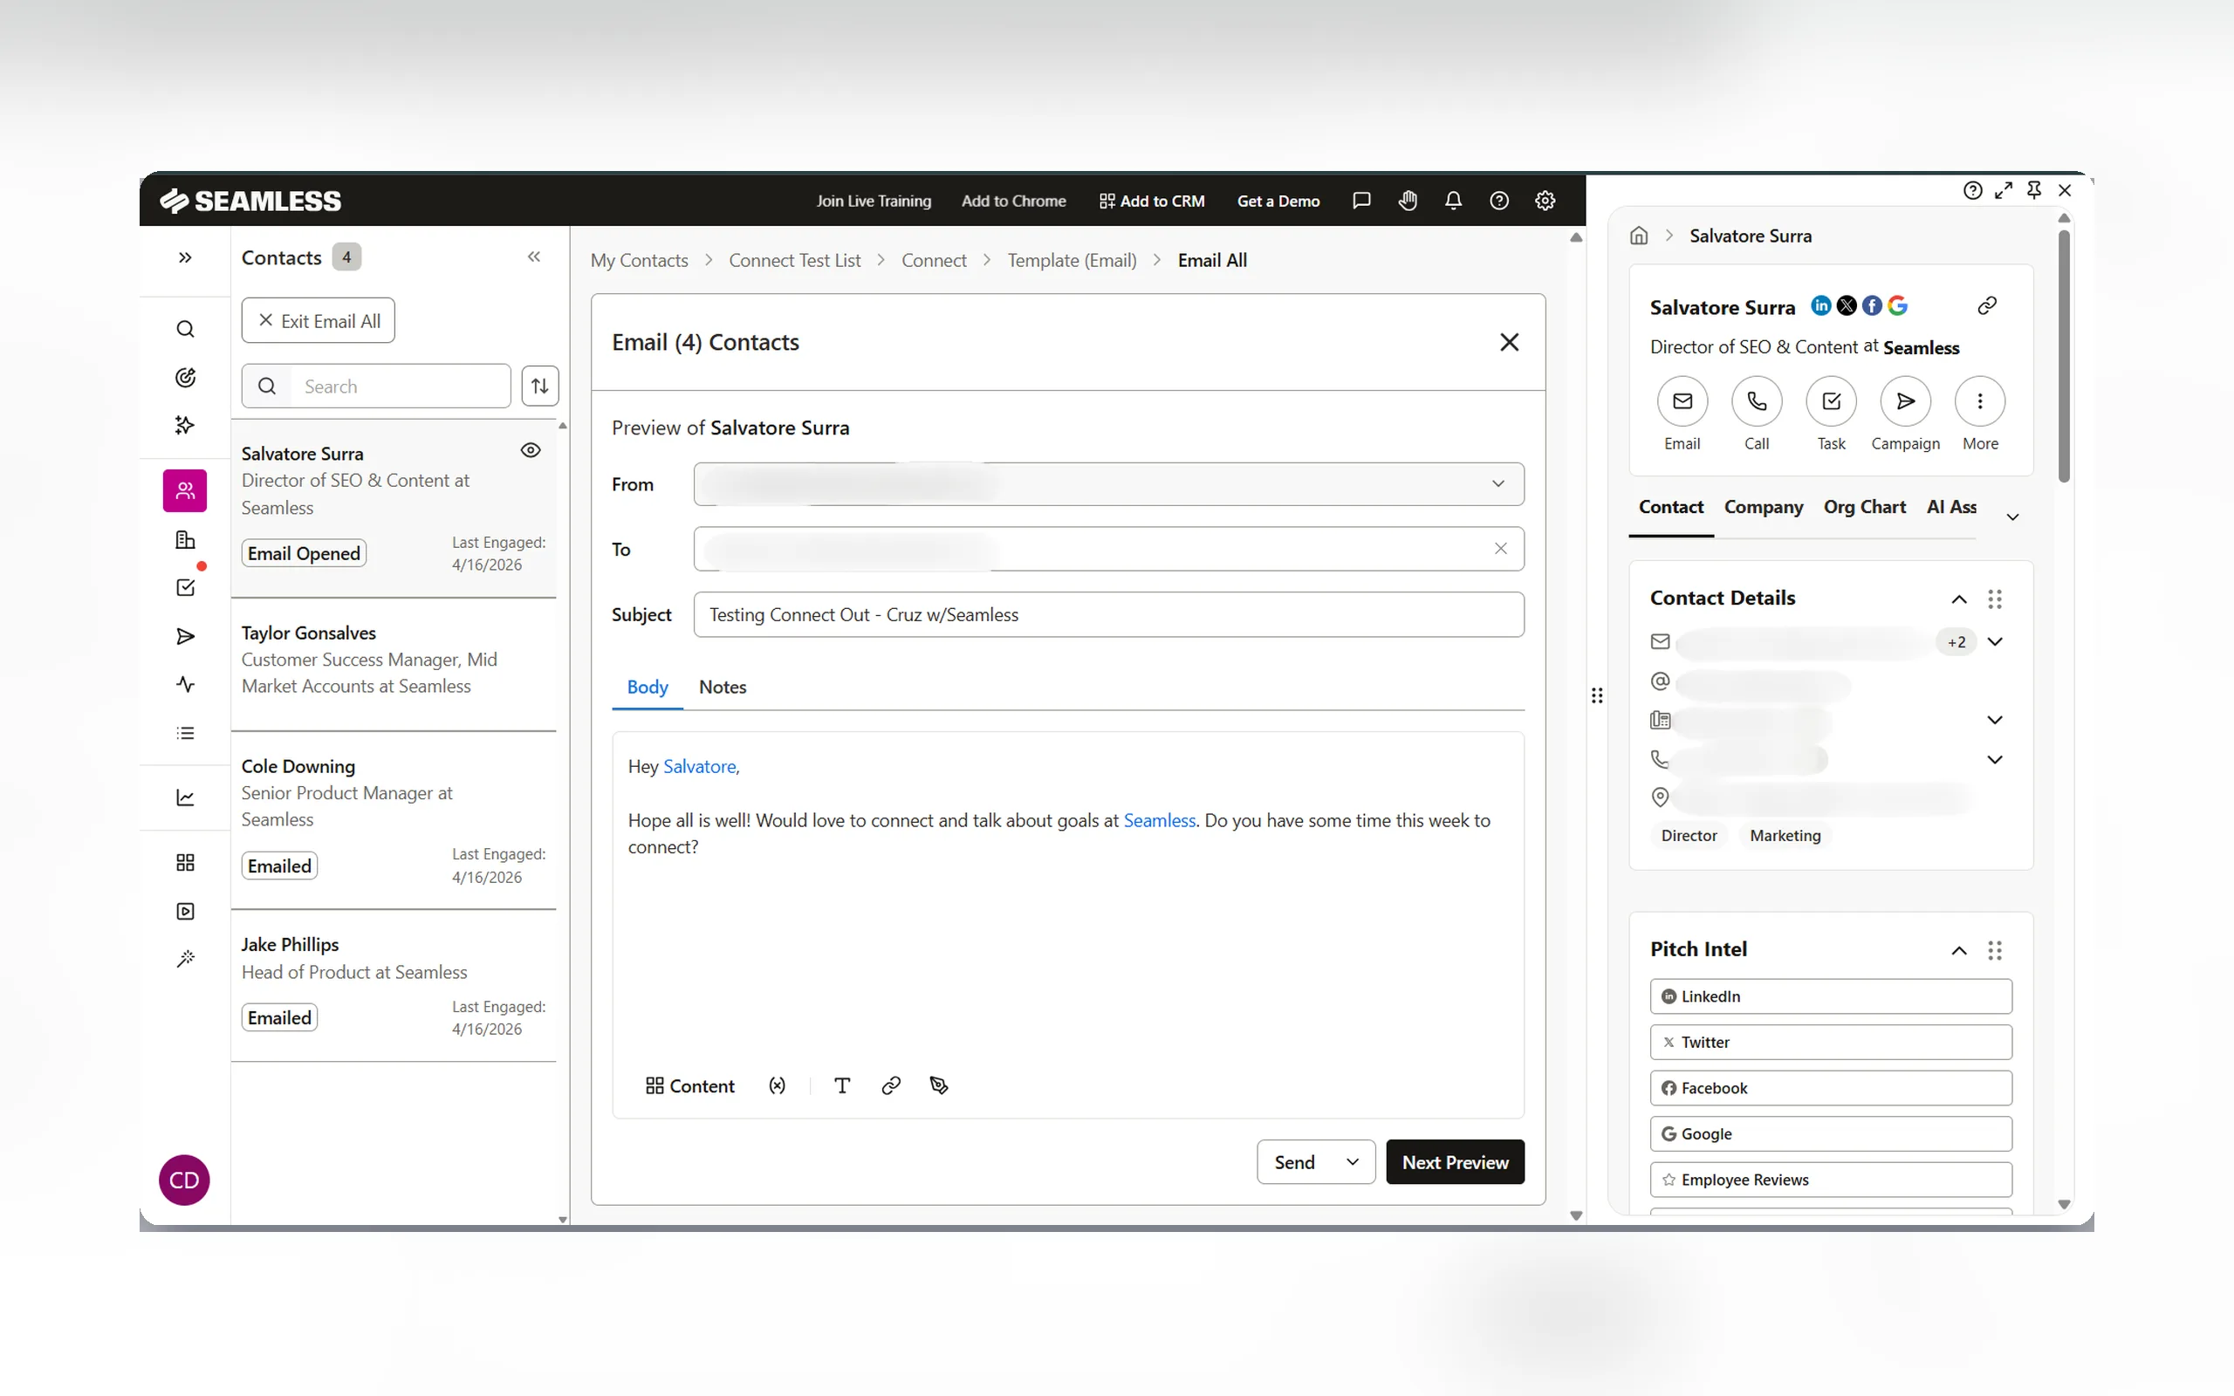Open the notifications bell
Image resolution: width=2234 pixels, height=1396 pixels.
pyautogui.click(x=1453, y=201)
